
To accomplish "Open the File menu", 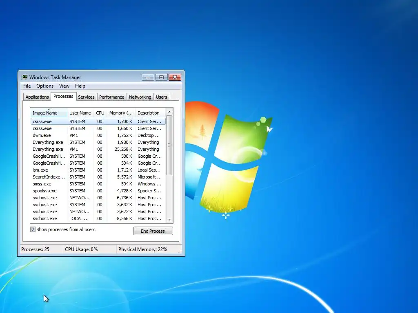I will 27,86.
